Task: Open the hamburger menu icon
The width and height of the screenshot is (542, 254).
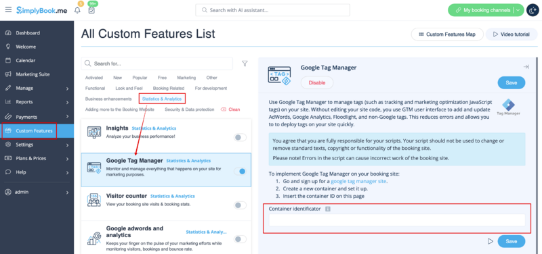Action: (x=8, y=9)
